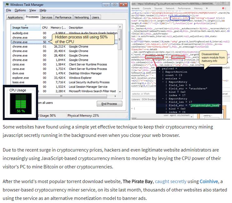Select the chrome.exe row with 26,212 K memory
The image size is (232, 203).
(64, 46)
